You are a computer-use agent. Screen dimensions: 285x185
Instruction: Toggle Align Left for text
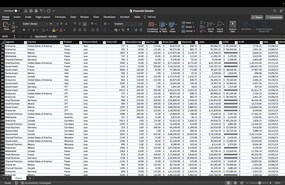coord(75,30)
